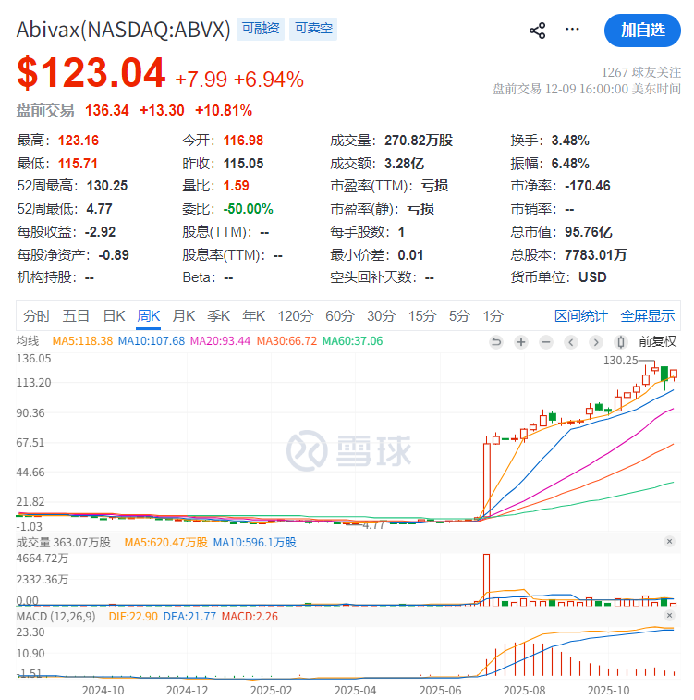Switch to the 分时 intraday tab
694x700 pixels.
(x=37, y=315)
